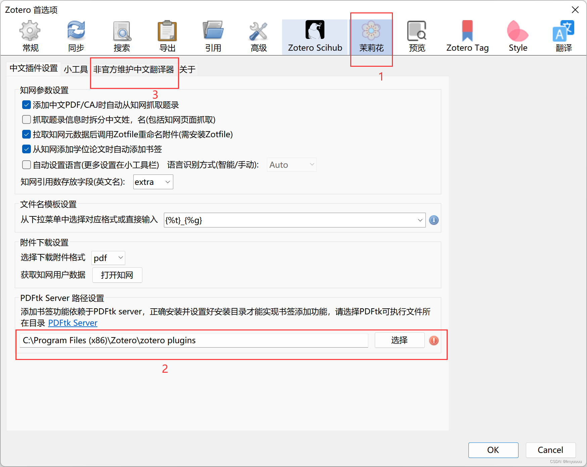This screenshot has width=587, height=467.
Task: Open the Zotero Scihub preferences pane
Action: click(x=315, y=36)
